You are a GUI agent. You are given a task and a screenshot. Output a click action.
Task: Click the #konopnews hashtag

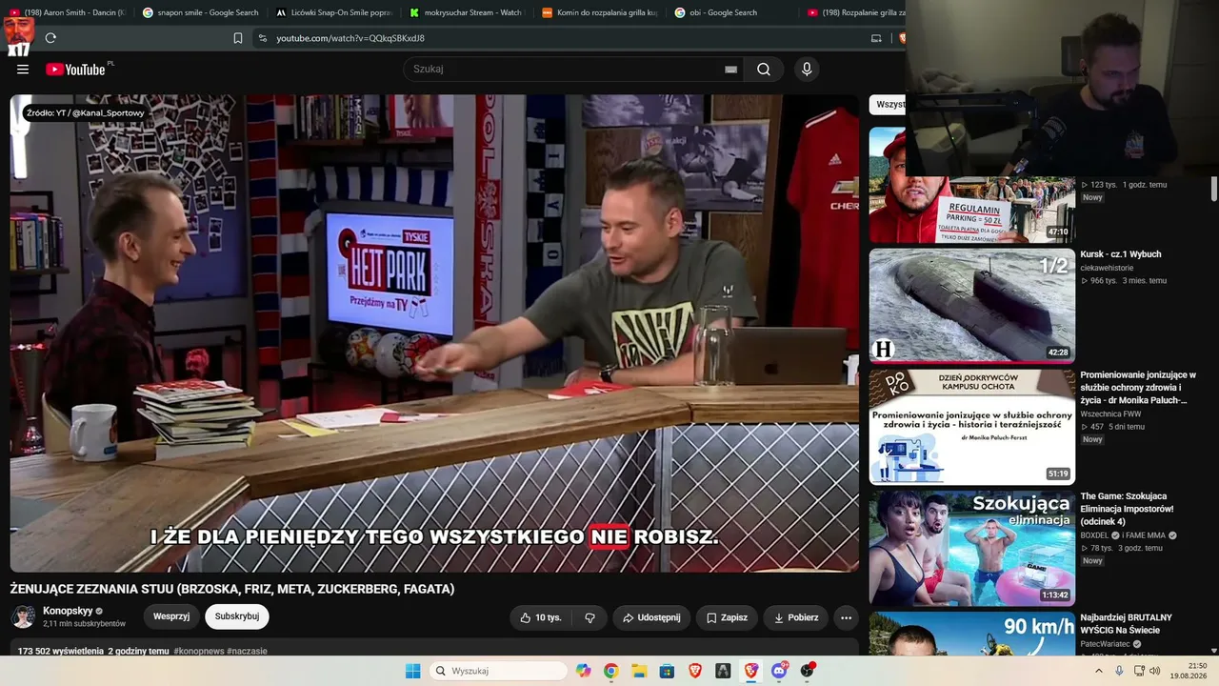point(198,651)
